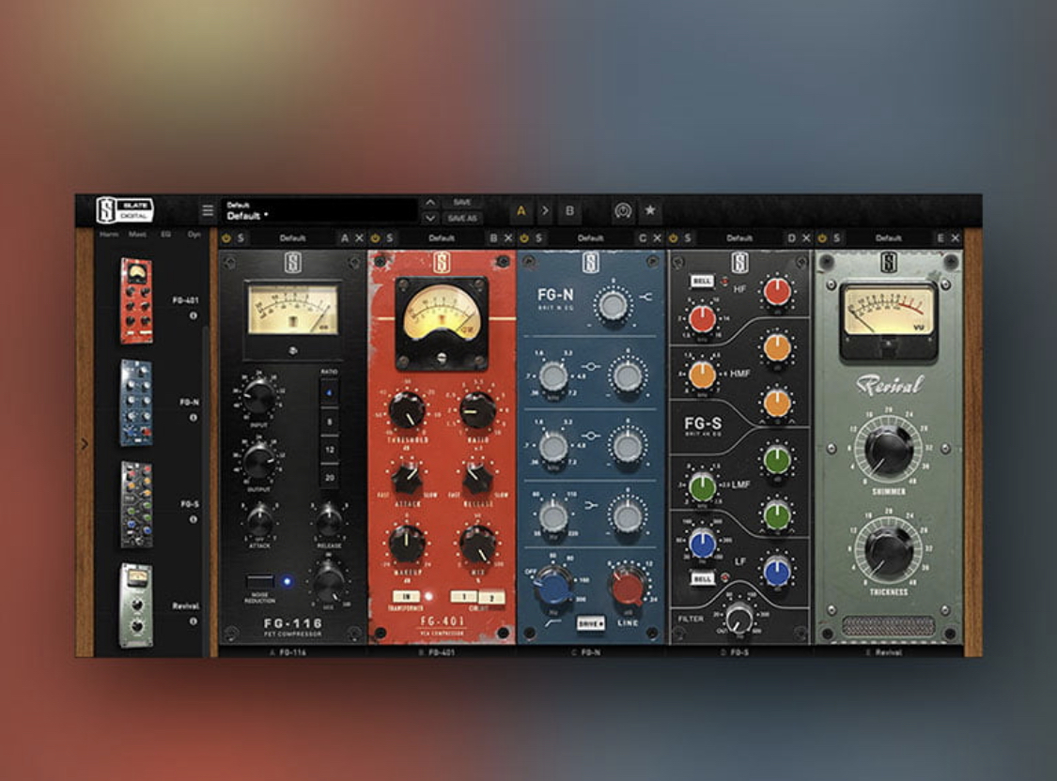Remove module in slot C with X
1057x781 pixels.
coord(658,237)
